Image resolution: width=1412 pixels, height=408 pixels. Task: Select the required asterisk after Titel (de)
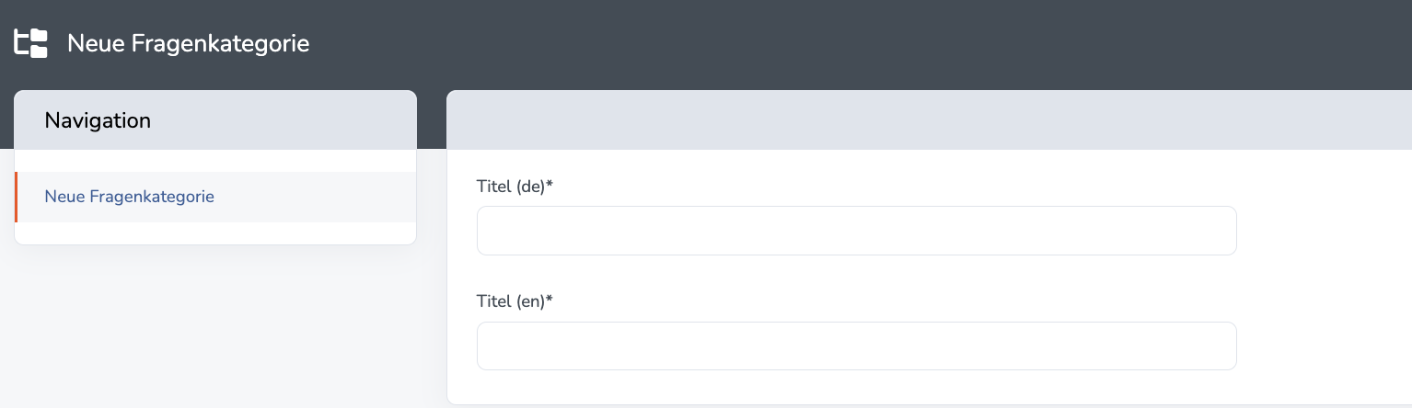(x=550, y=185)
